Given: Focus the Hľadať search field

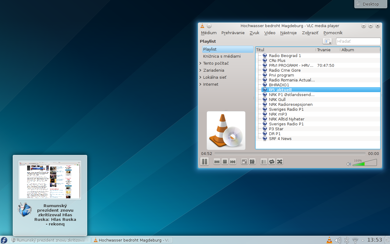Looking at the screenshot, I should coord(358,41).
